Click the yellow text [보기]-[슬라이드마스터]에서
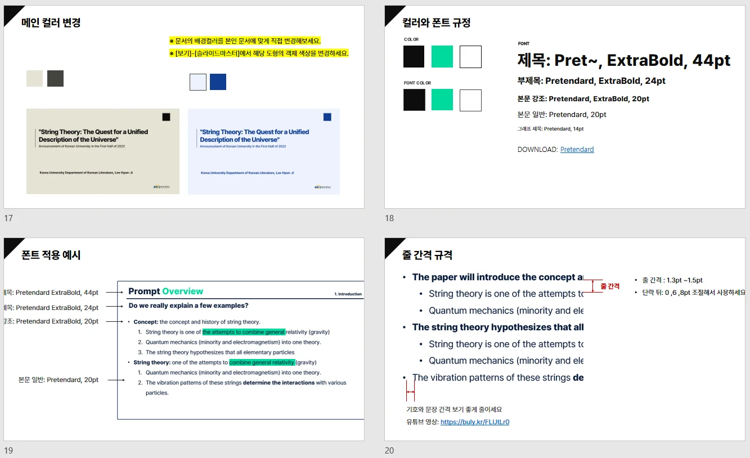This screenshot has height=458, width=750. point(259,53)
